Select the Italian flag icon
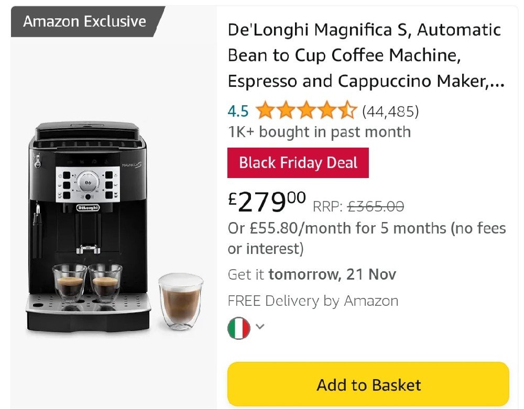The width and height of the screenshot is (524, 410). pos(238,328)
